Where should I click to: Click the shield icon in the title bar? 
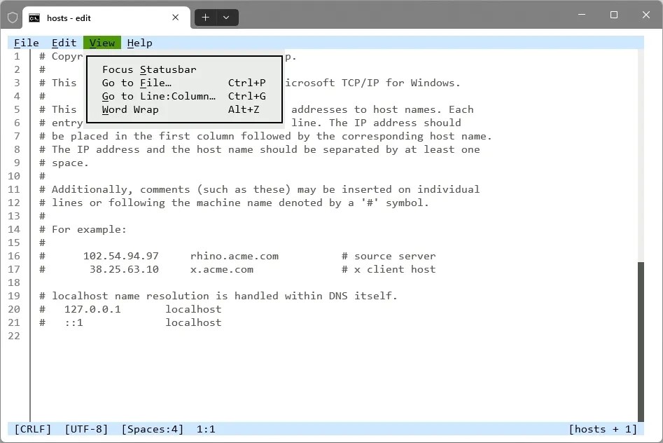(12, 18)
